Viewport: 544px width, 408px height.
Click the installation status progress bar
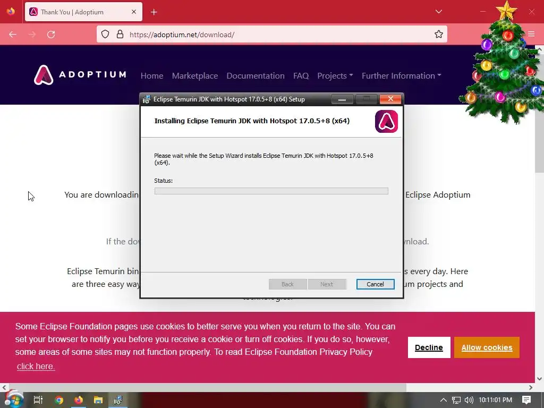tap(271, 191)
